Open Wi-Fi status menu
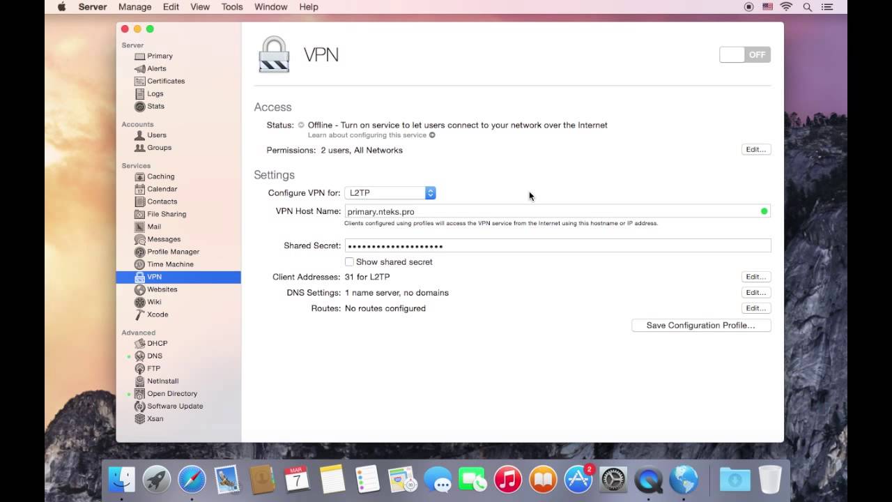 787,7
